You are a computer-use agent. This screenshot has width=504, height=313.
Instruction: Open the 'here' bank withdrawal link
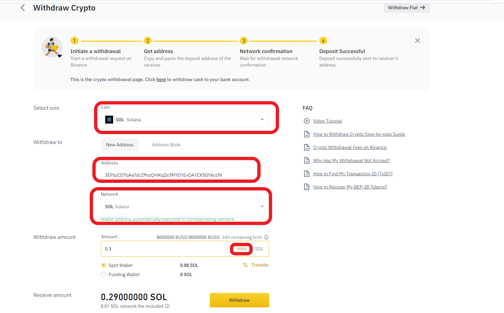(x=161, y=79)
